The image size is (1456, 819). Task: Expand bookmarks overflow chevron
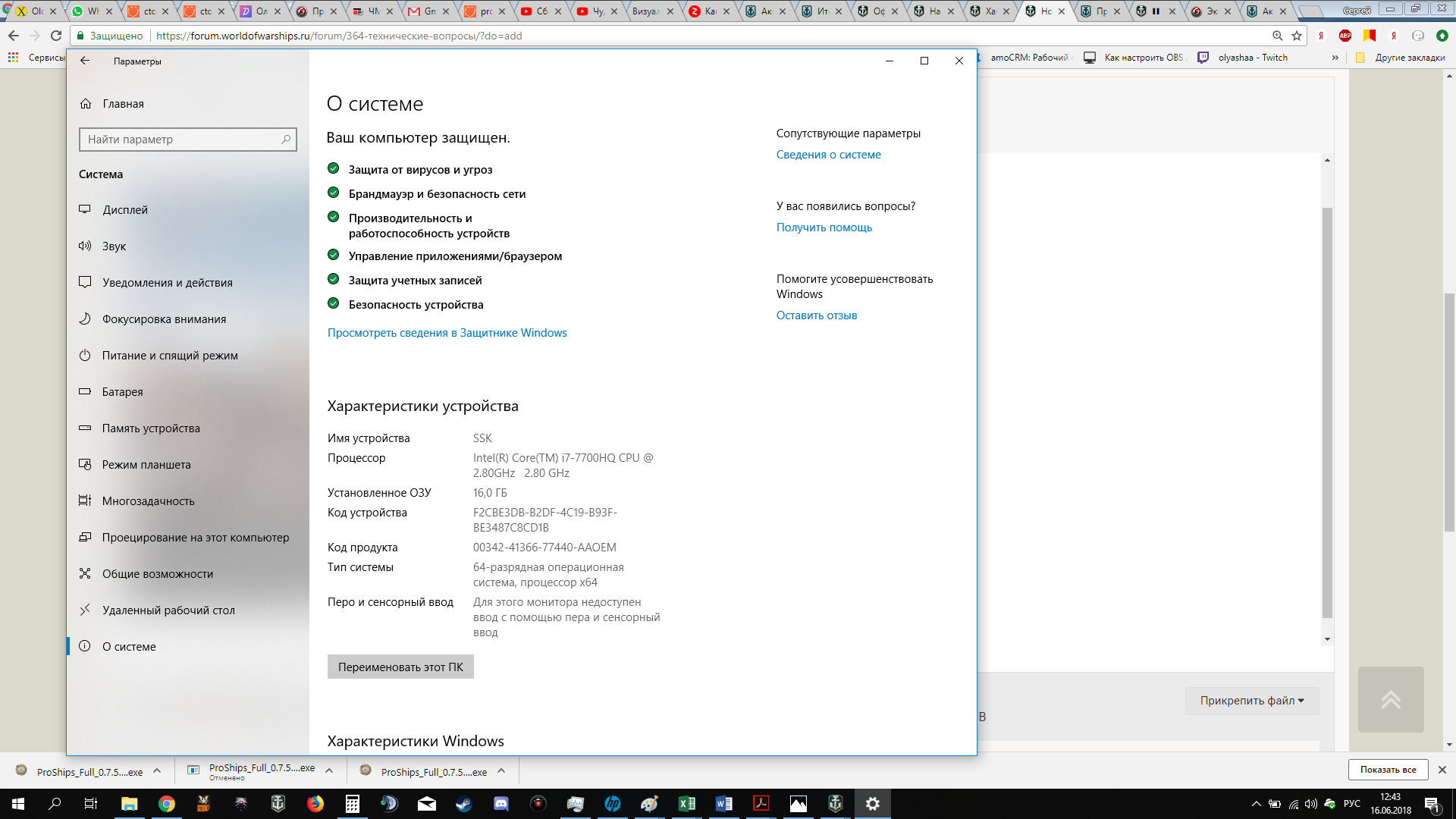point(1335,58)
